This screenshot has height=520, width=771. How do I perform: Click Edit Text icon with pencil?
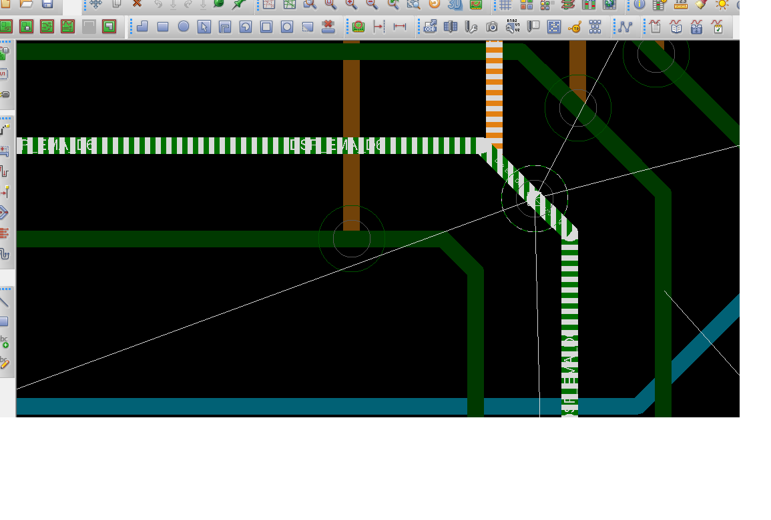5,363
